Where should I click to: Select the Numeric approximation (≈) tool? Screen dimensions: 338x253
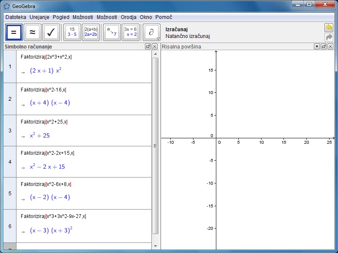coord(33,32)
